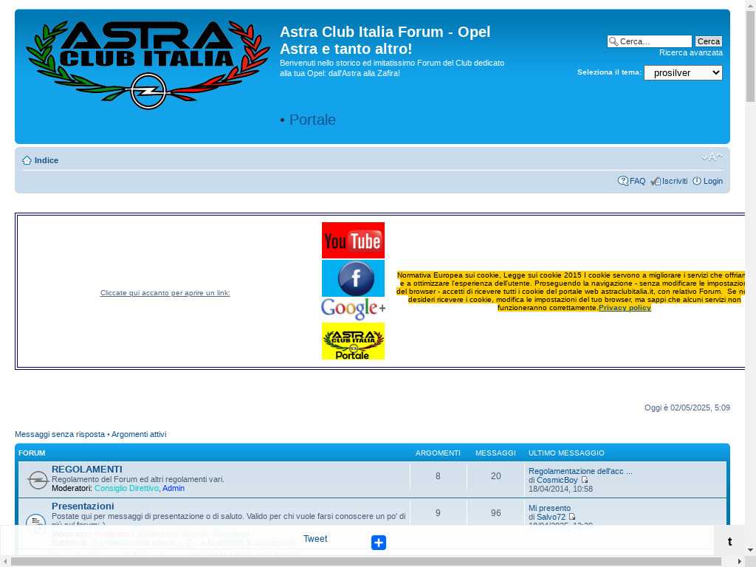
Task: Click the '18/04/2014, 10:58' timestamp
Action: coord(561,489)
